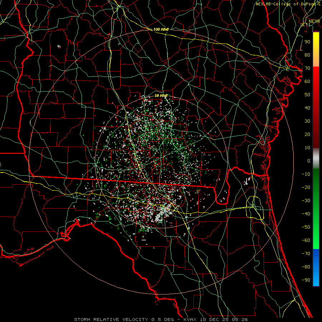
Task: Select the -80 scale value
Action: 306,267
